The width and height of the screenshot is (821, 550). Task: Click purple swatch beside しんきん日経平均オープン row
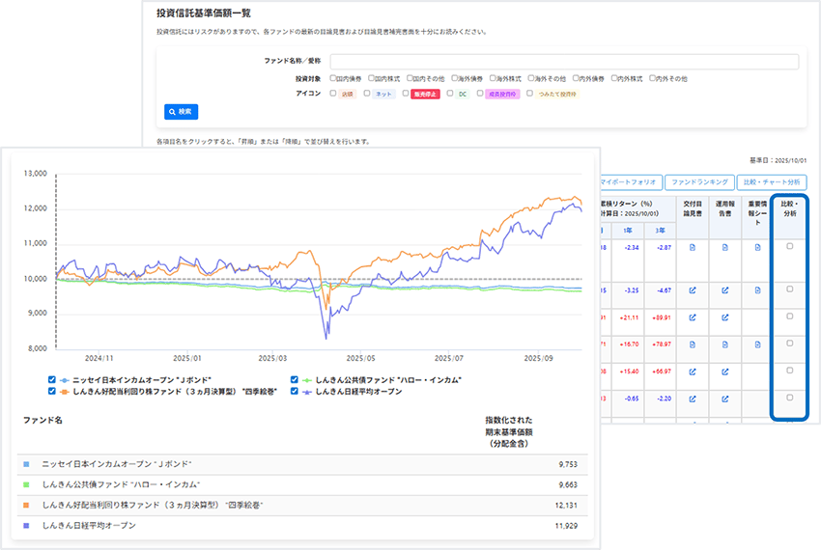point(26,526)
